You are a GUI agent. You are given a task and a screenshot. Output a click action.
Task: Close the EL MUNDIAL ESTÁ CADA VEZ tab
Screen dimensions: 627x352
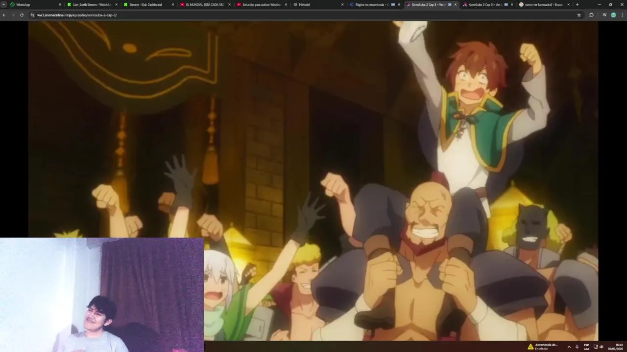[229, 4]
